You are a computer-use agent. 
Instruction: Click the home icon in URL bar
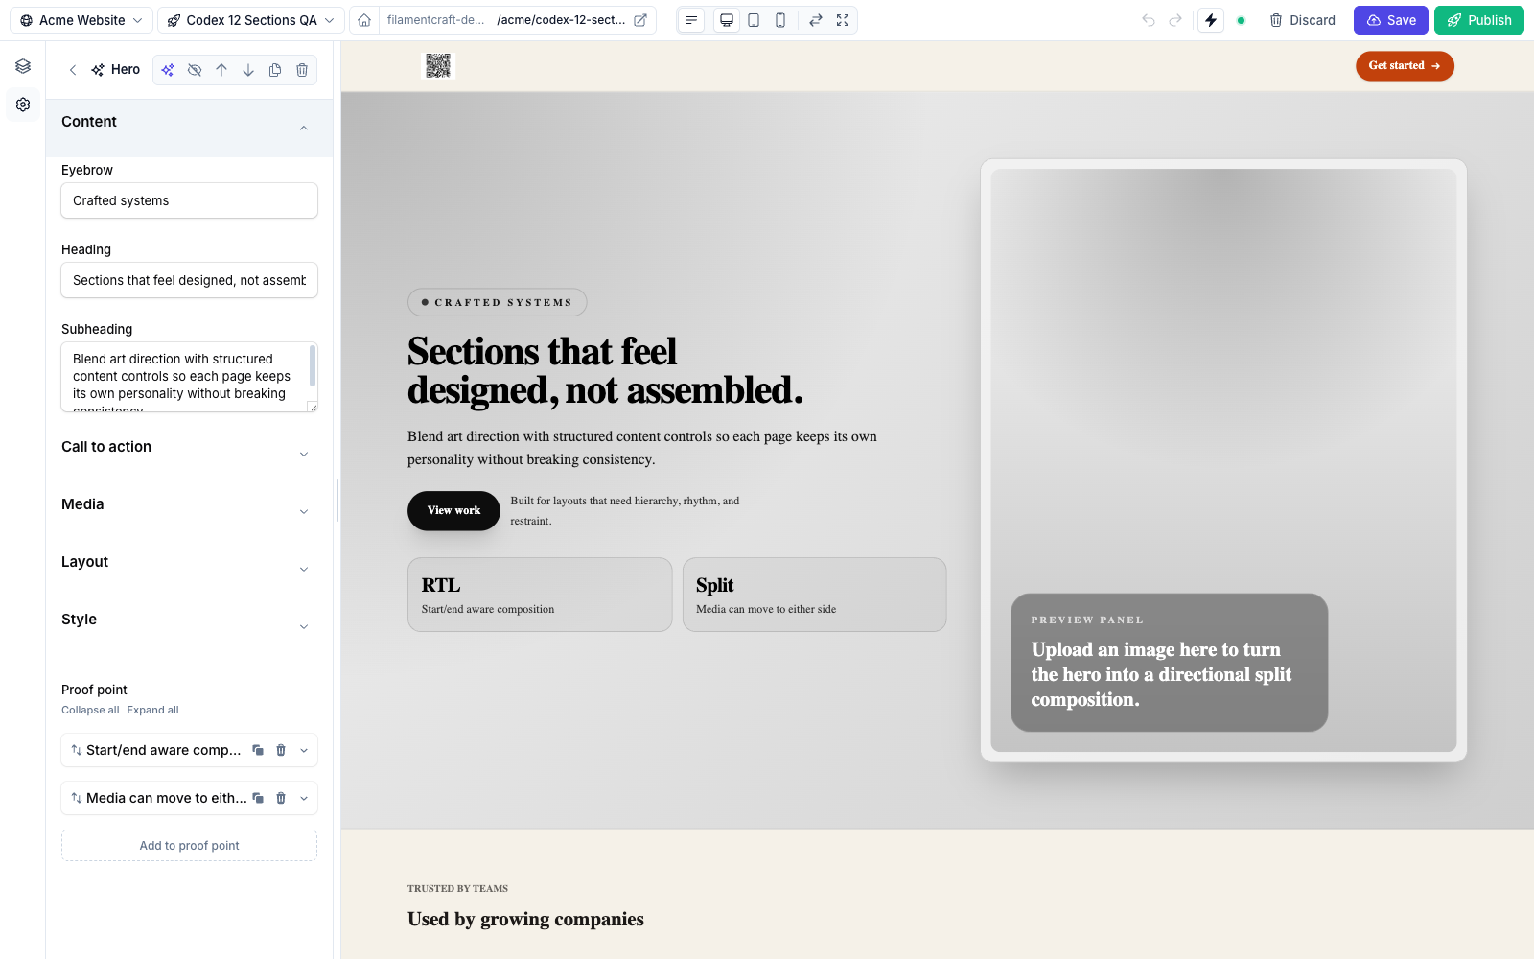[x=364, y=20]
